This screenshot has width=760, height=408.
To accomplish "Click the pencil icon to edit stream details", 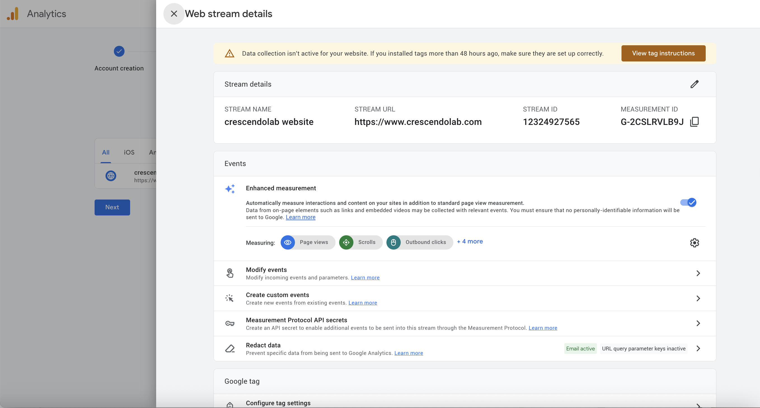I will pos(694,84).
